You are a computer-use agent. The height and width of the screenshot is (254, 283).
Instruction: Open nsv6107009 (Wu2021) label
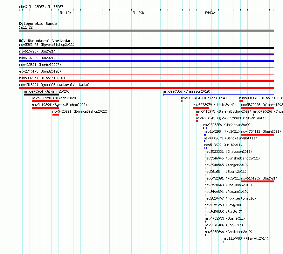pyautogui.click(x=37, y=58)
